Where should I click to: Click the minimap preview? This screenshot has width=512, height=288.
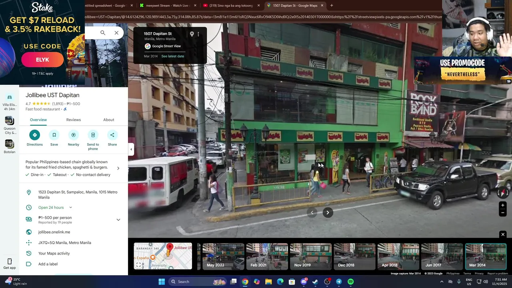pos(163,256)
